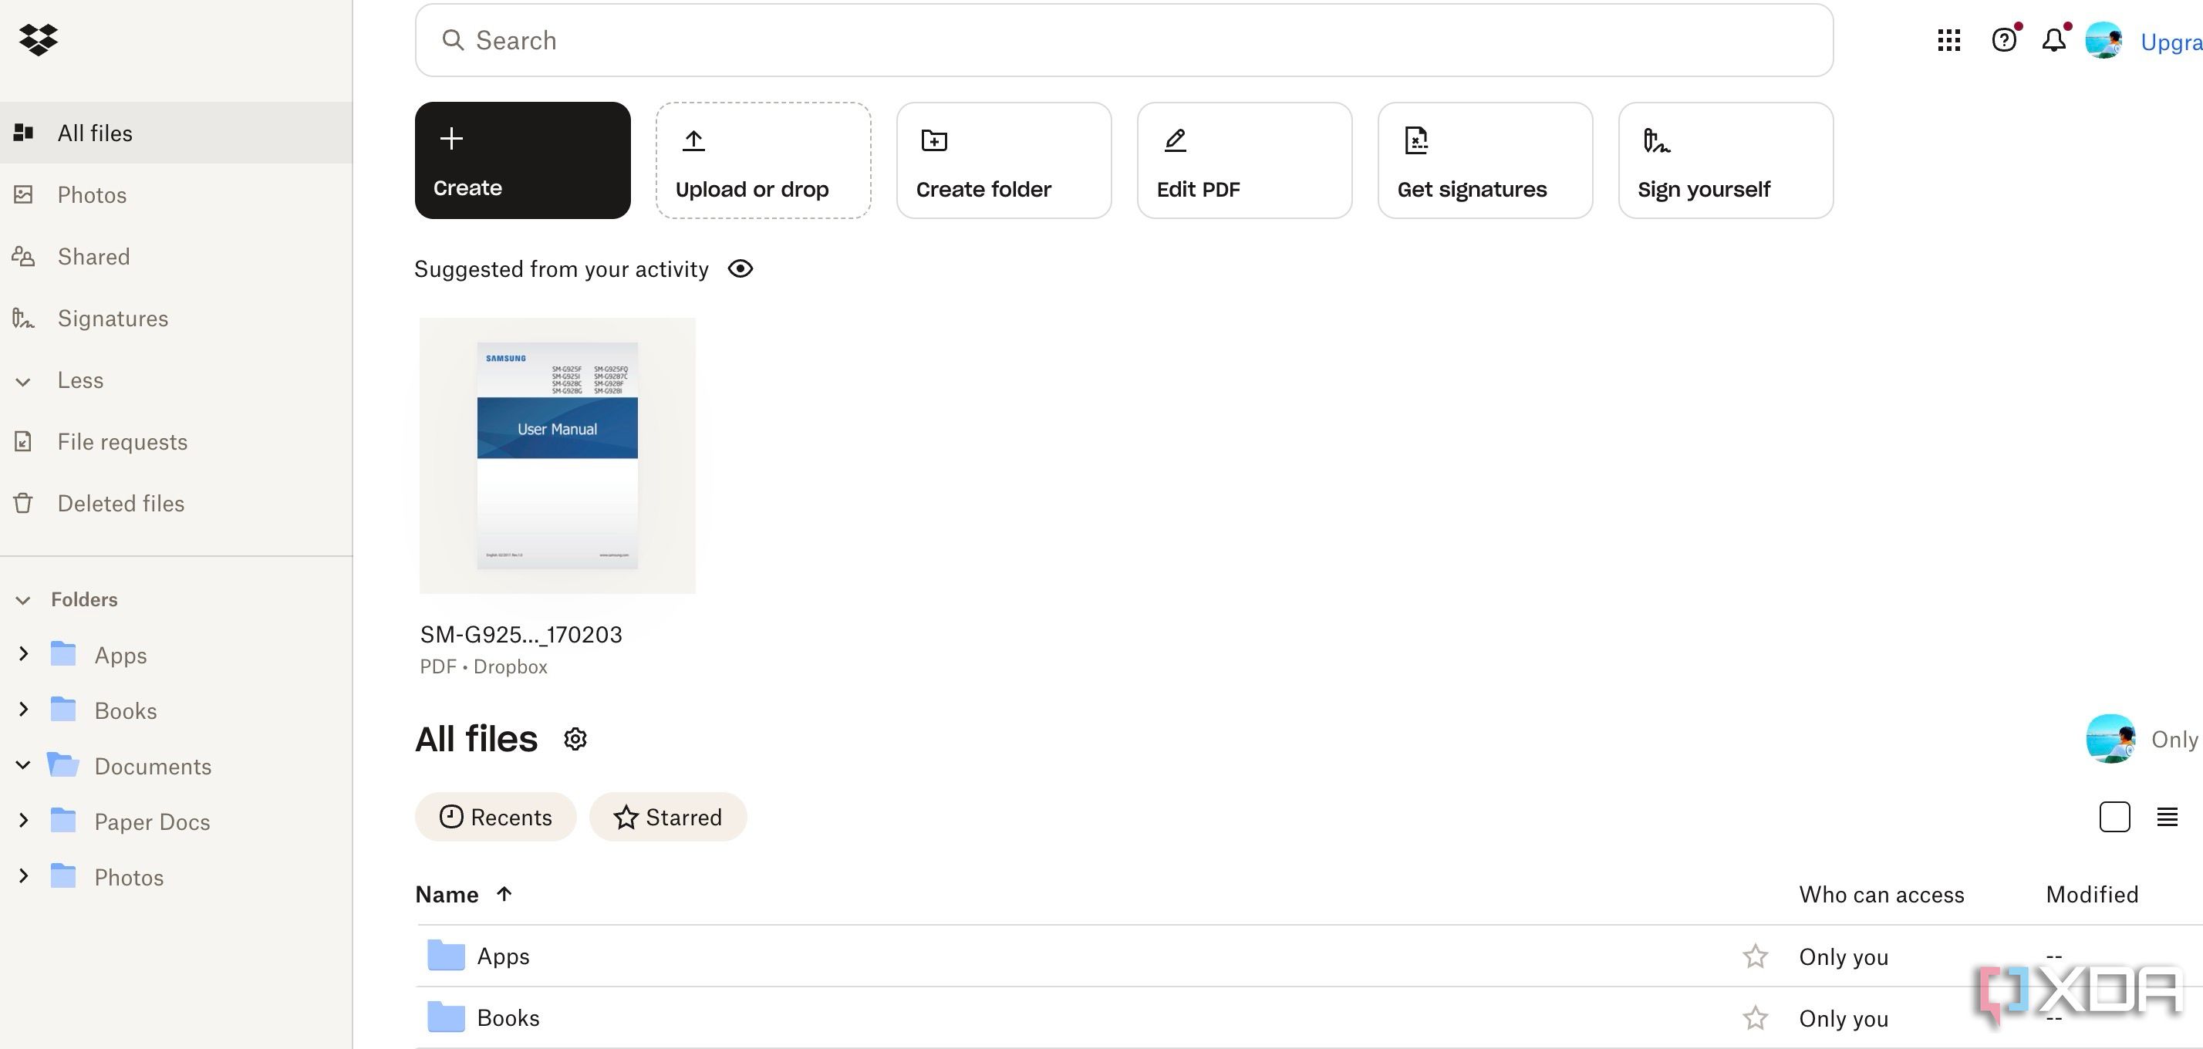2203x1049 pixels.
Task: Click the Upgrade account link
Action: (2171, 39)
